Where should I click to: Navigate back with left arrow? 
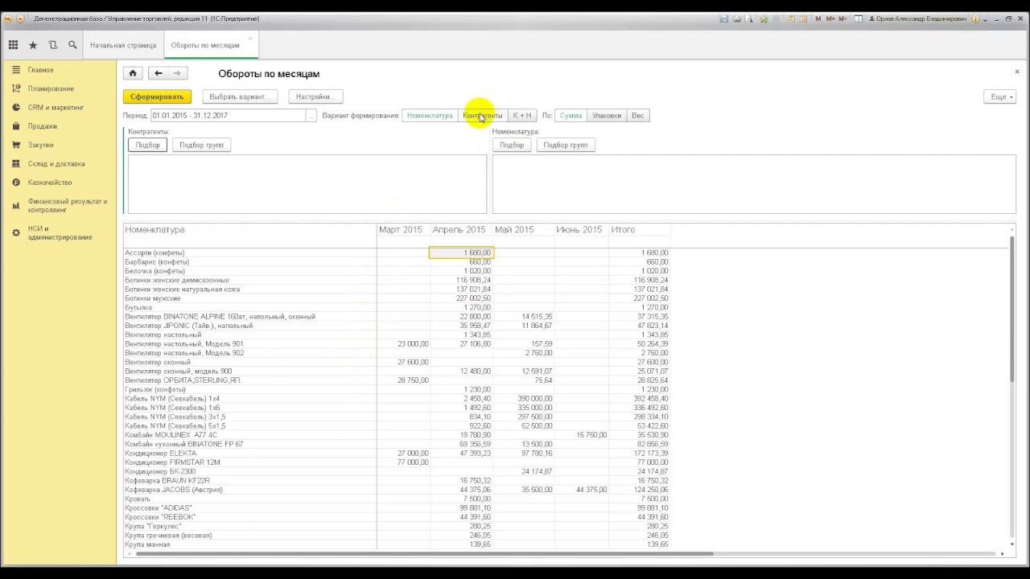click(159, 73)
